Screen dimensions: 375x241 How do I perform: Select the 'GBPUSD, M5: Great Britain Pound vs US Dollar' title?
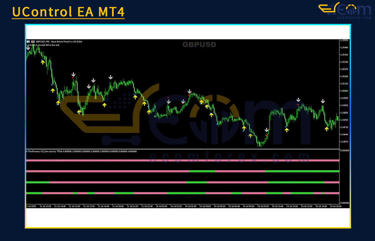tap(59, 42)
